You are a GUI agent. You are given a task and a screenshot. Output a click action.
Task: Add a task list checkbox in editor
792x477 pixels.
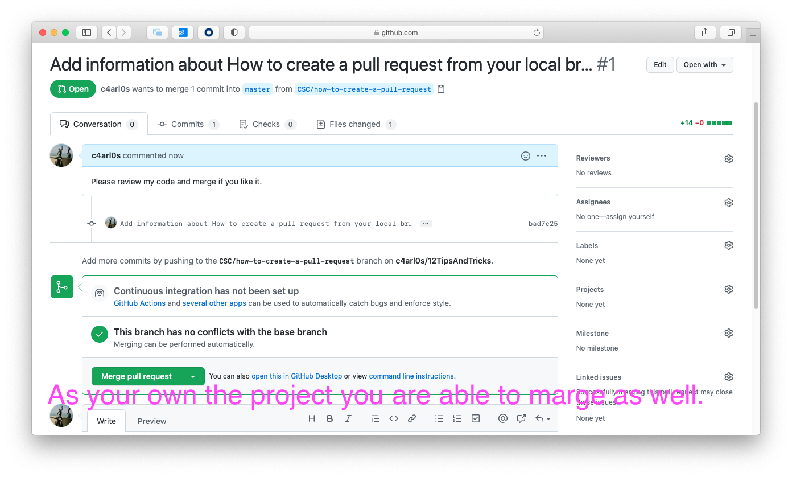[x=476, y=418]
